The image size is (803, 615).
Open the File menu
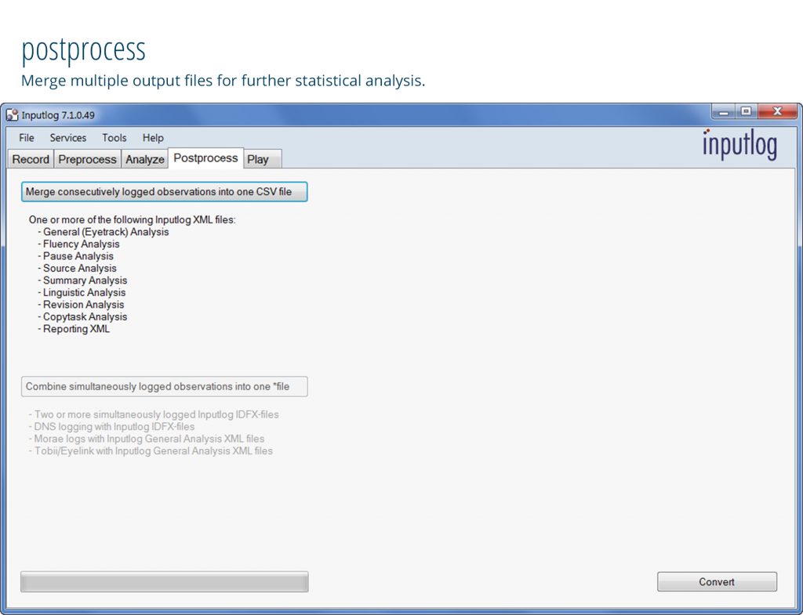(27, 138)
